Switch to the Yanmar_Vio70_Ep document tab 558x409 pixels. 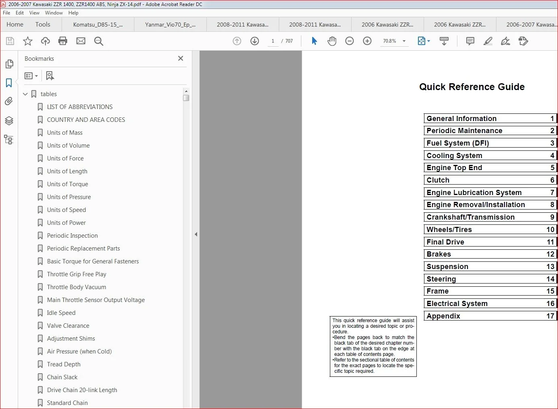[x=170, y=25]
